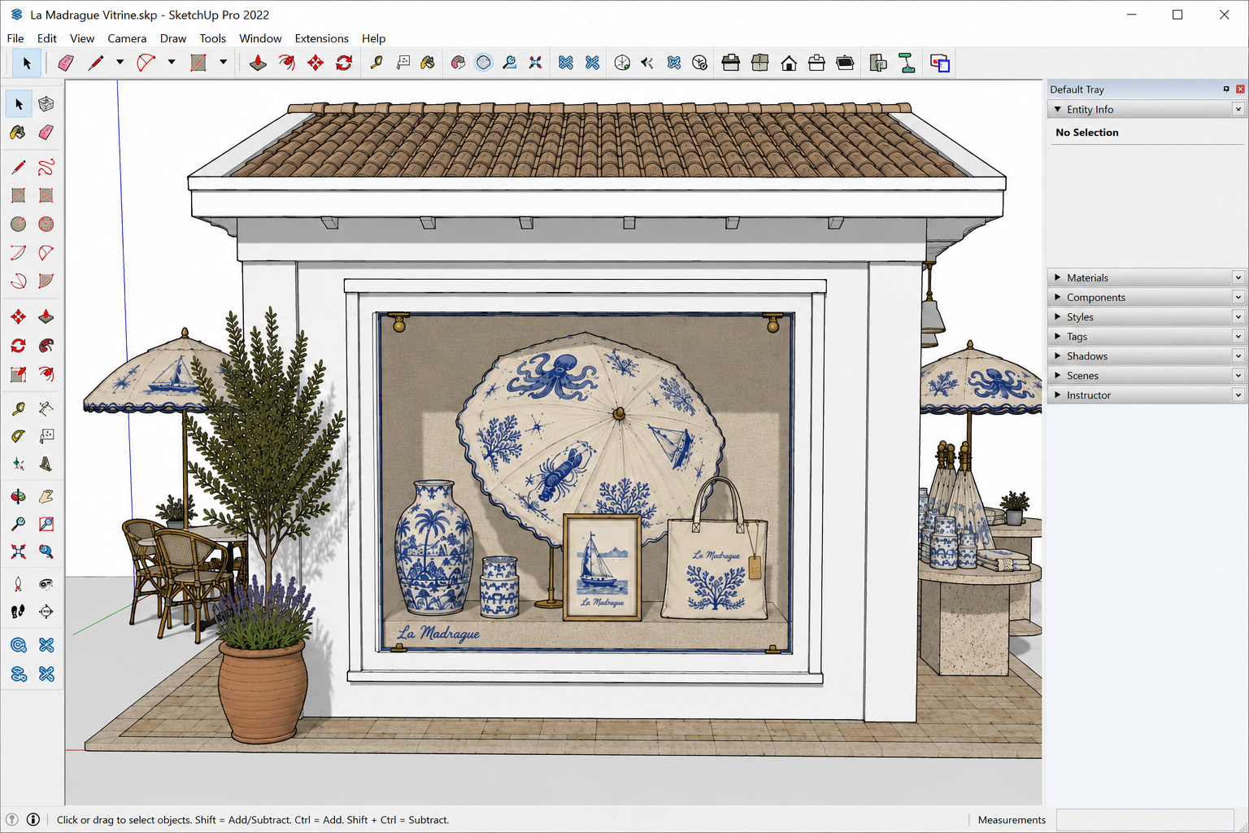Pin the Default Tray auto-hide button
1249x833 pixels.
pos(1226,89)
